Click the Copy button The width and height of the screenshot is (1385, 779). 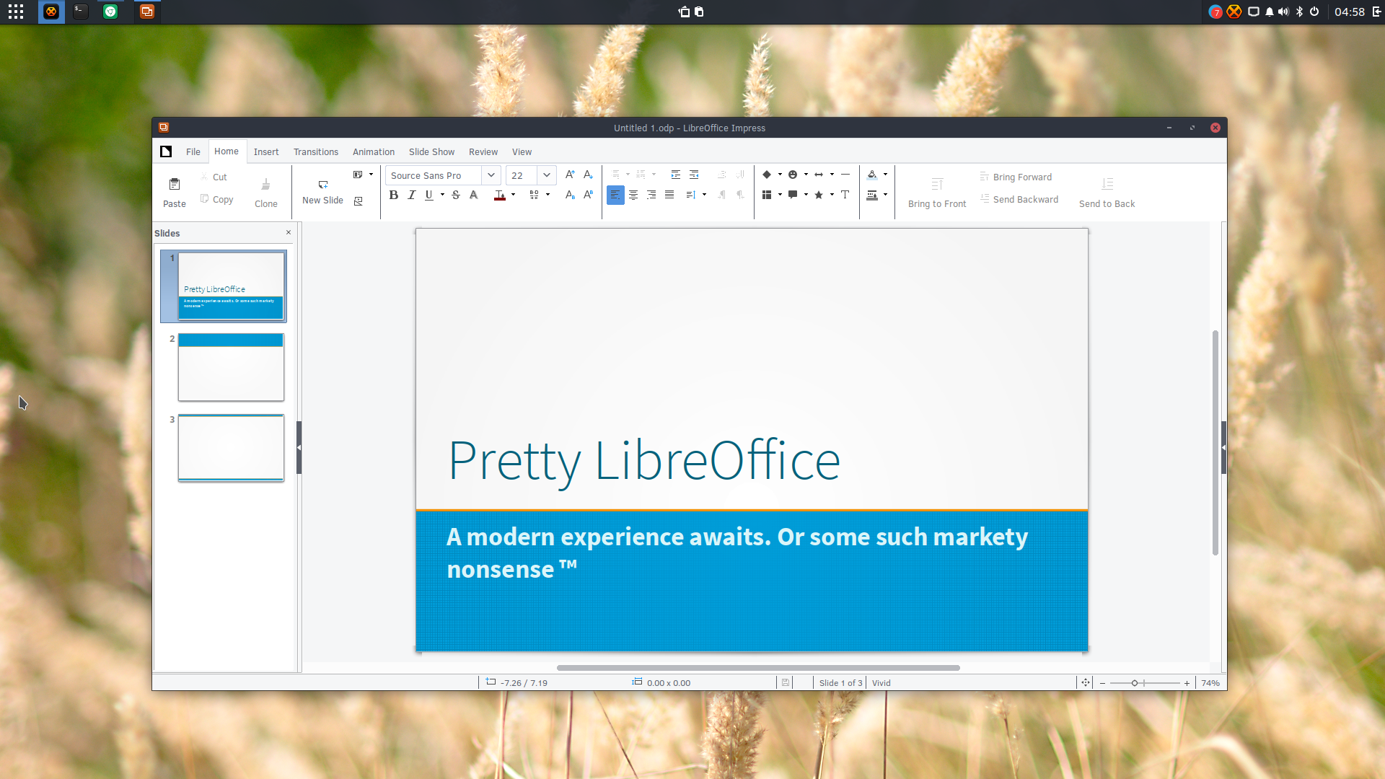coord(217,199)
